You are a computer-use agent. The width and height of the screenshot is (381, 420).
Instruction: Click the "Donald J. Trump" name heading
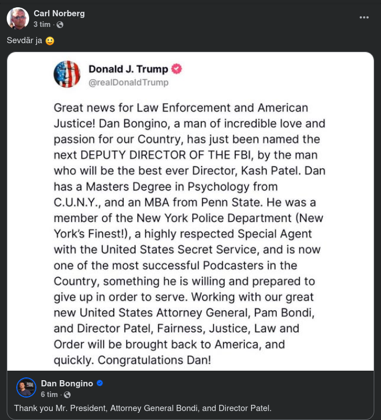tap(128, 69)
